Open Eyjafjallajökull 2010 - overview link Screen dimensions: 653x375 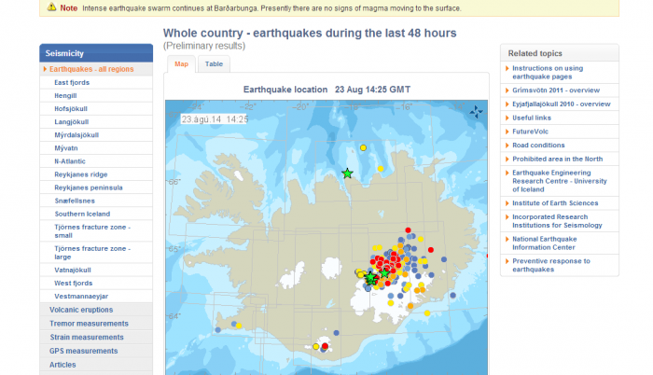[560, 104]
